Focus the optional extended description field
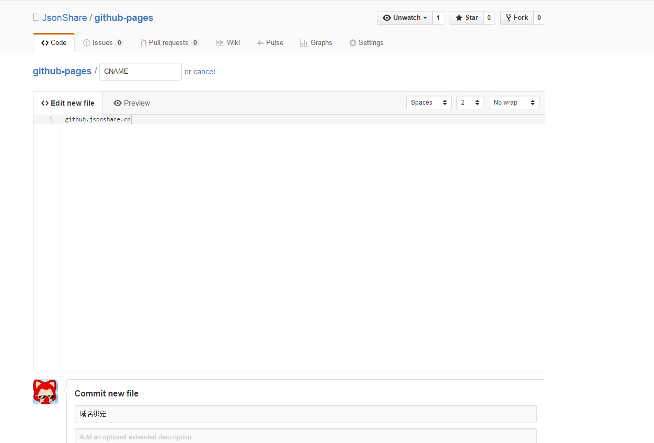The image size is (654, 443). click(x=306, y=436)
